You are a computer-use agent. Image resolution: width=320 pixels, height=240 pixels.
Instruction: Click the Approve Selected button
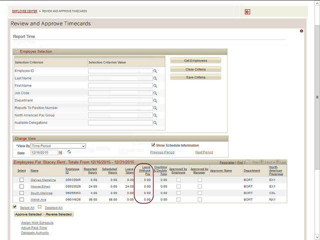point(28,214)
